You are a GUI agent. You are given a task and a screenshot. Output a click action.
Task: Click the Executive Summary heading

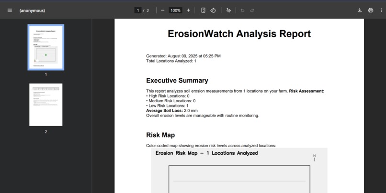pyautogui.click(x=177, y=81)
